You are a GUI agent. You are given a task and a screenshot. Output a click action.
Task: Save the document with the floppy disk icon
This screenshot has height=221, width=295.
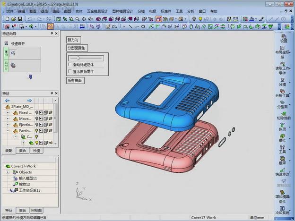(20, 19)
